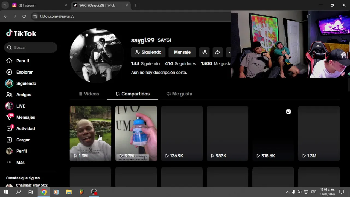This screenshot has height=197, width=350.
Task: Open the Amigos section
Action: 24,95
